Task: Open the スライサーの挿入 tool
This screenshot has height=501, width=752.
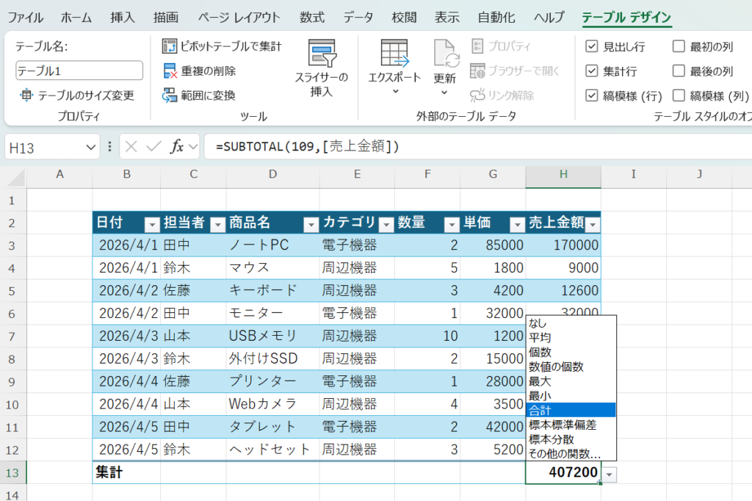Action: tap(322, 54)
